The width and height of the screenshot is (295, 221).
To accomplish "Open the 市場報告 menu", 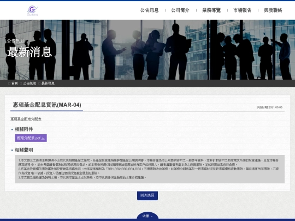I will tap(242, 10).
